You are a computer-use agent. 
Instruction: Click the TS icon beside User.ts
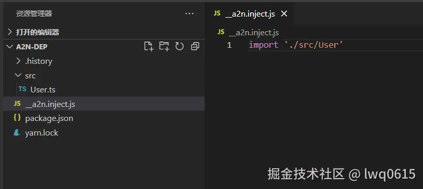click(x=22, y=89)
